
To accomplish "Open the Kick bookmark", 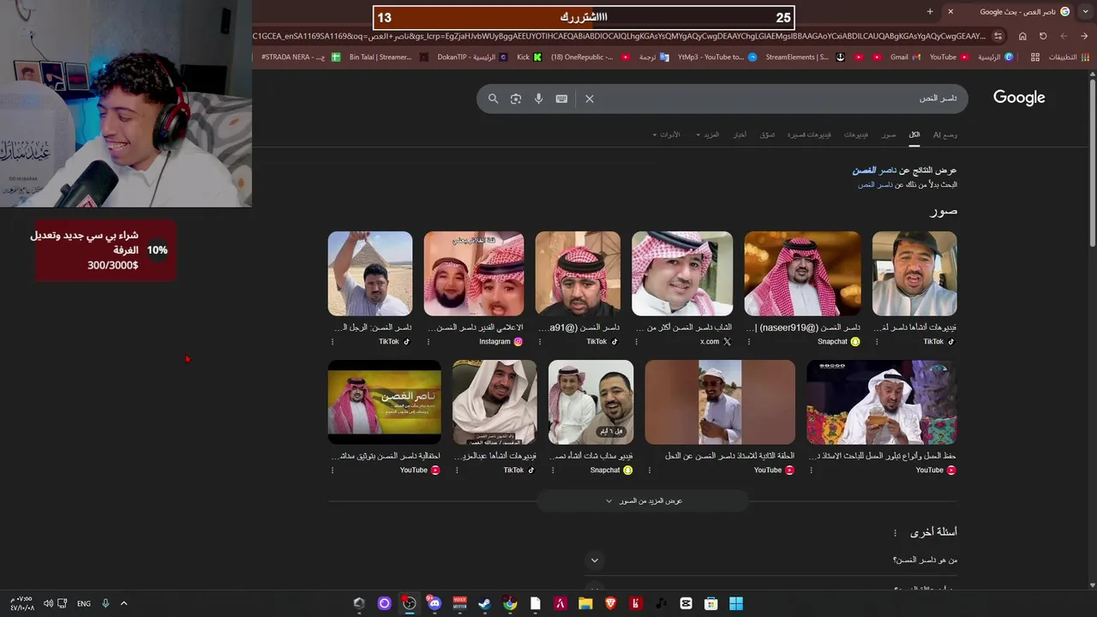I will click(529, 57).
